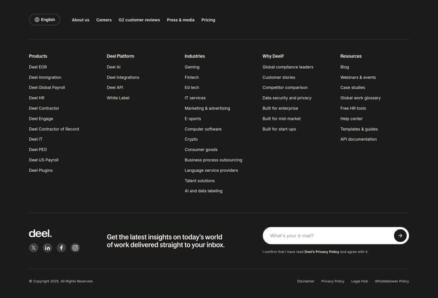Viewport: 438px width, 298px height.
Task: Submit email with the arrow button
Action: pos(400,236)
